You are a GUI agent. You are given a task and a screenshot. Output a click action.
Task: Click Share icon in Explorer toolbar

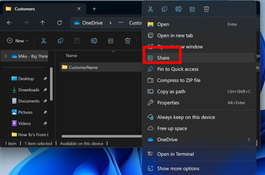111,41
